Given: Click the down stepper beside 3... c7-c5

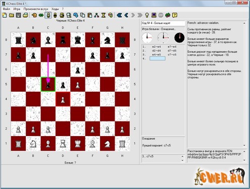Looking at the screenshot, I should (x=182, y=160).
